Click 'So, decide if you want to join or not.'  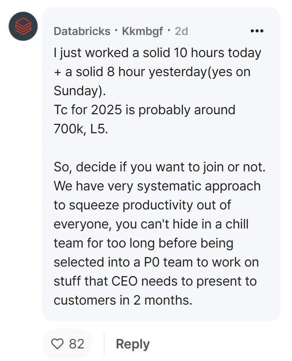(159, 167)
